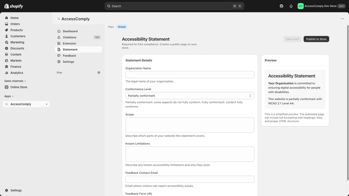349x196 pixels.
Task: Go to Orders in main sidebar
Action: click(x=15, y=24)
